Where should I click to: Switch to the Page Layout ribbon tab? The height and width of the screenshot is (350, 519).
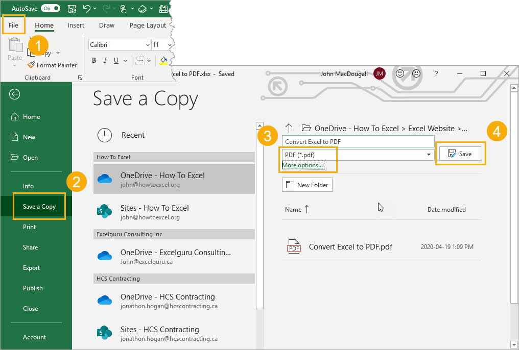[148, 25]
